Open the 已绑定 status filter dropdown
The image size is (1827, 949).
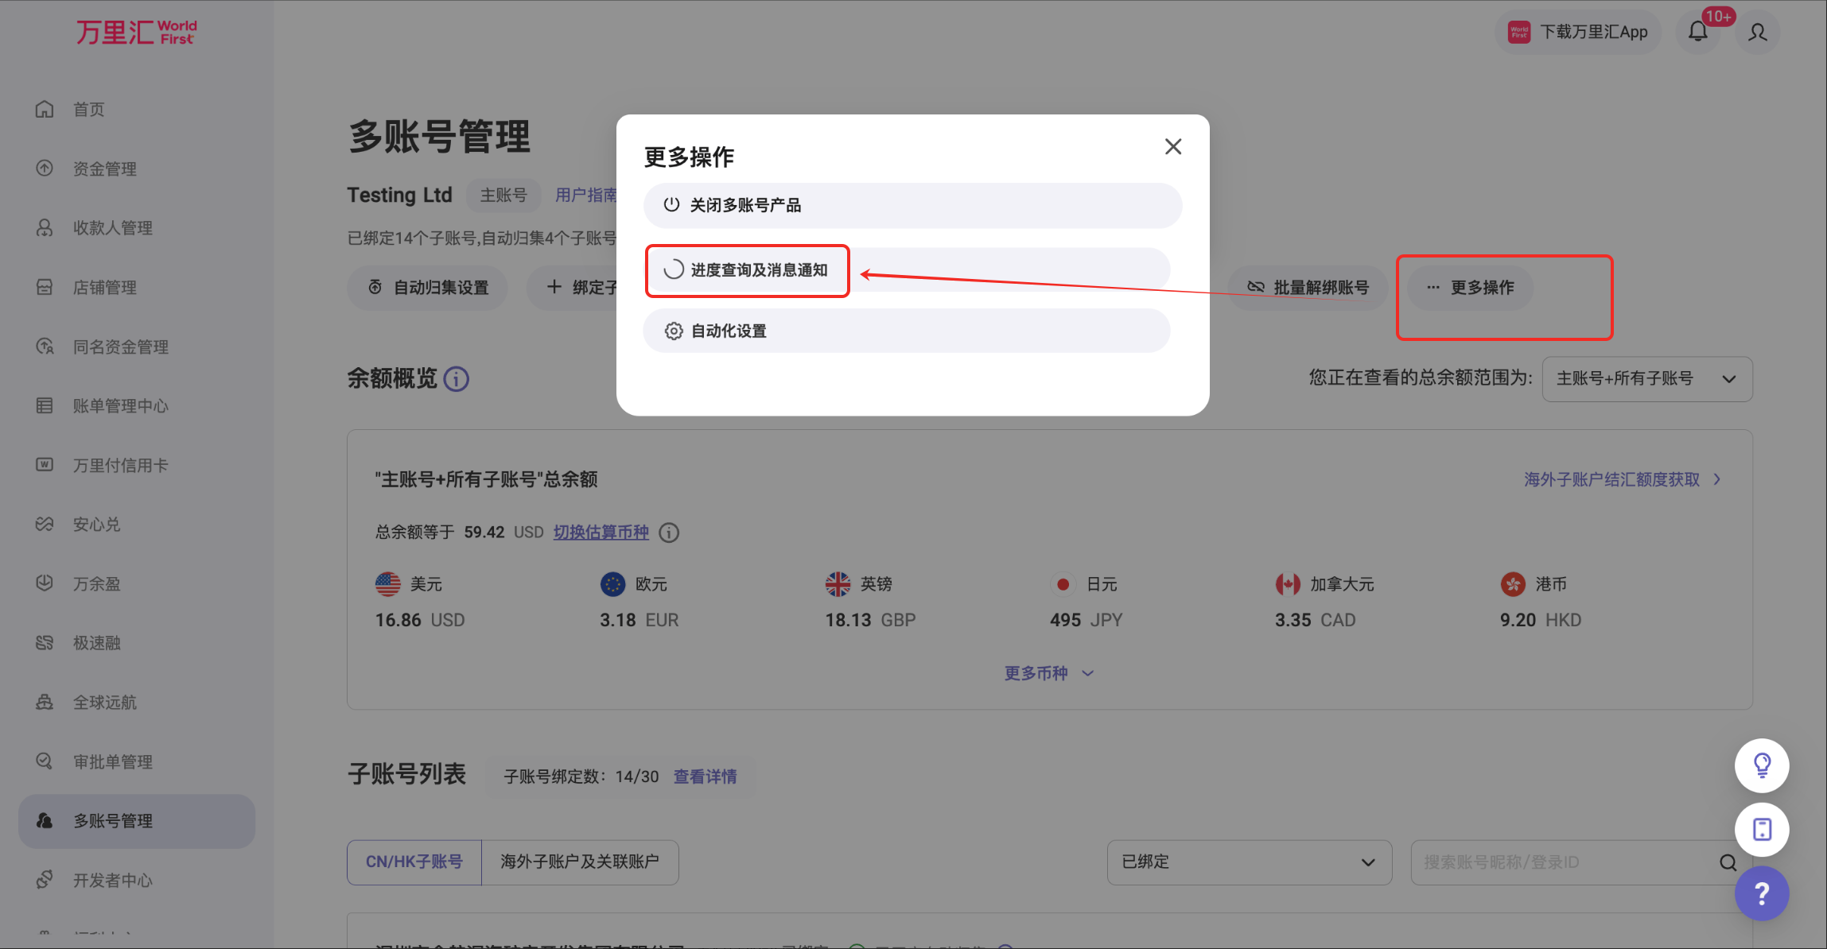click(1250, 862)
